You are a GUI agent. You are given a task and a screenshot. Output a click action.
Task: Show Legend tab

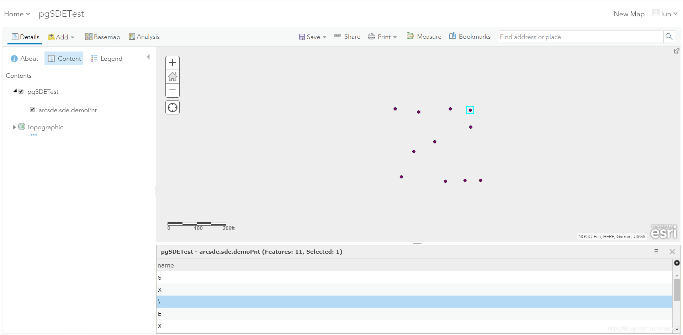click(107, 59)
